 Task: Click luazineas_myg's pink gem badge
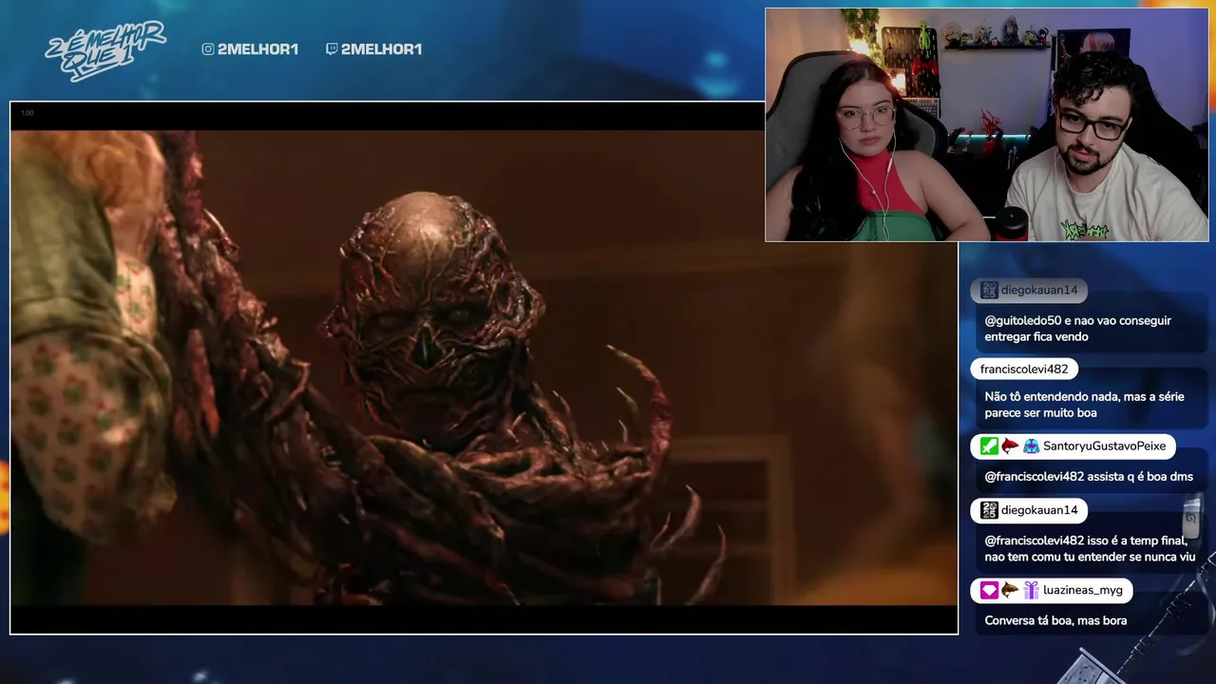click(x=989, y=591)
